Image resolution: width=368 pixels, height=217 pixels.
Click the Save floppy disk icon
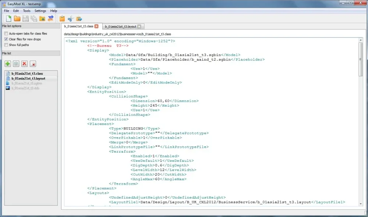[25, 18]
